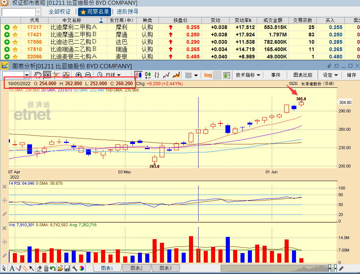The width and height of the screenshot is (360, 274).
Task: Select the hand pan tool in chart toolbar
Action: pos(38,75)
